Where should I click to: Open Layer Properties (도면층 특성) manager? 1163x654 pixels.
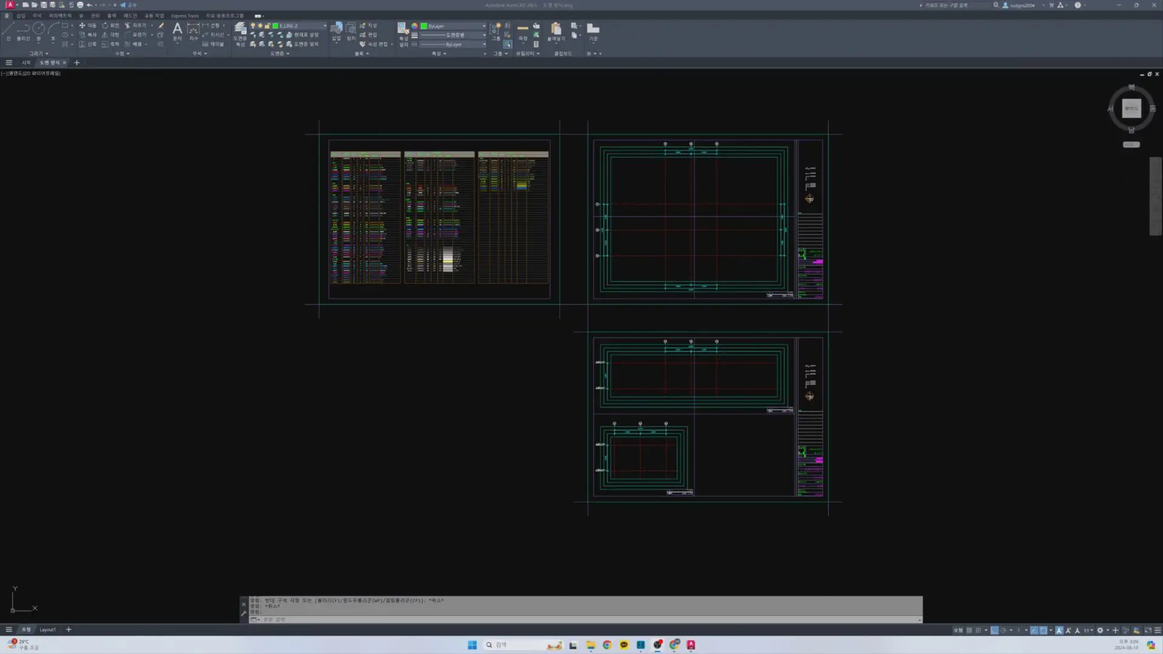pos(240,30)
